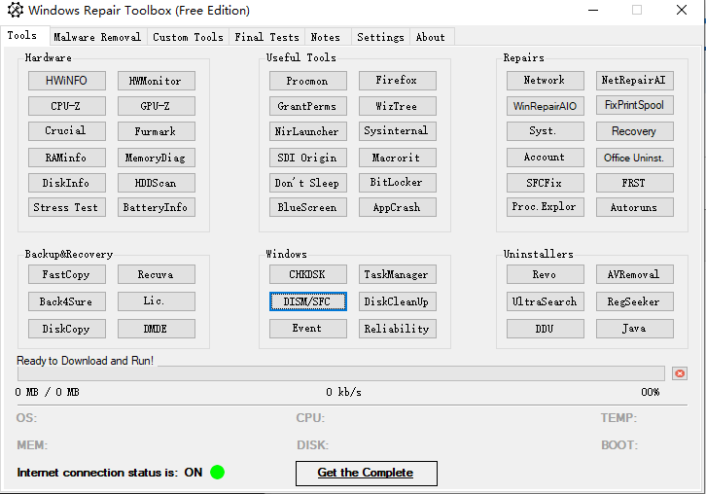Click the Account button
This screenshot has width=706, height=494.
[x=546, y=158]
